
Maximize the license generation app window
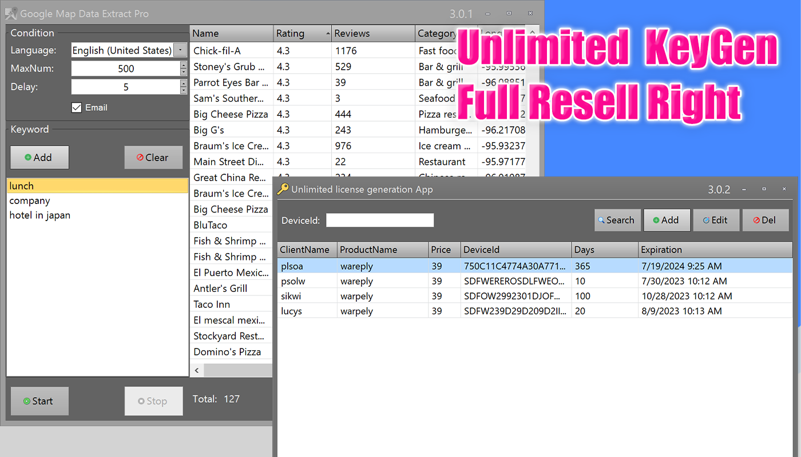764,189
